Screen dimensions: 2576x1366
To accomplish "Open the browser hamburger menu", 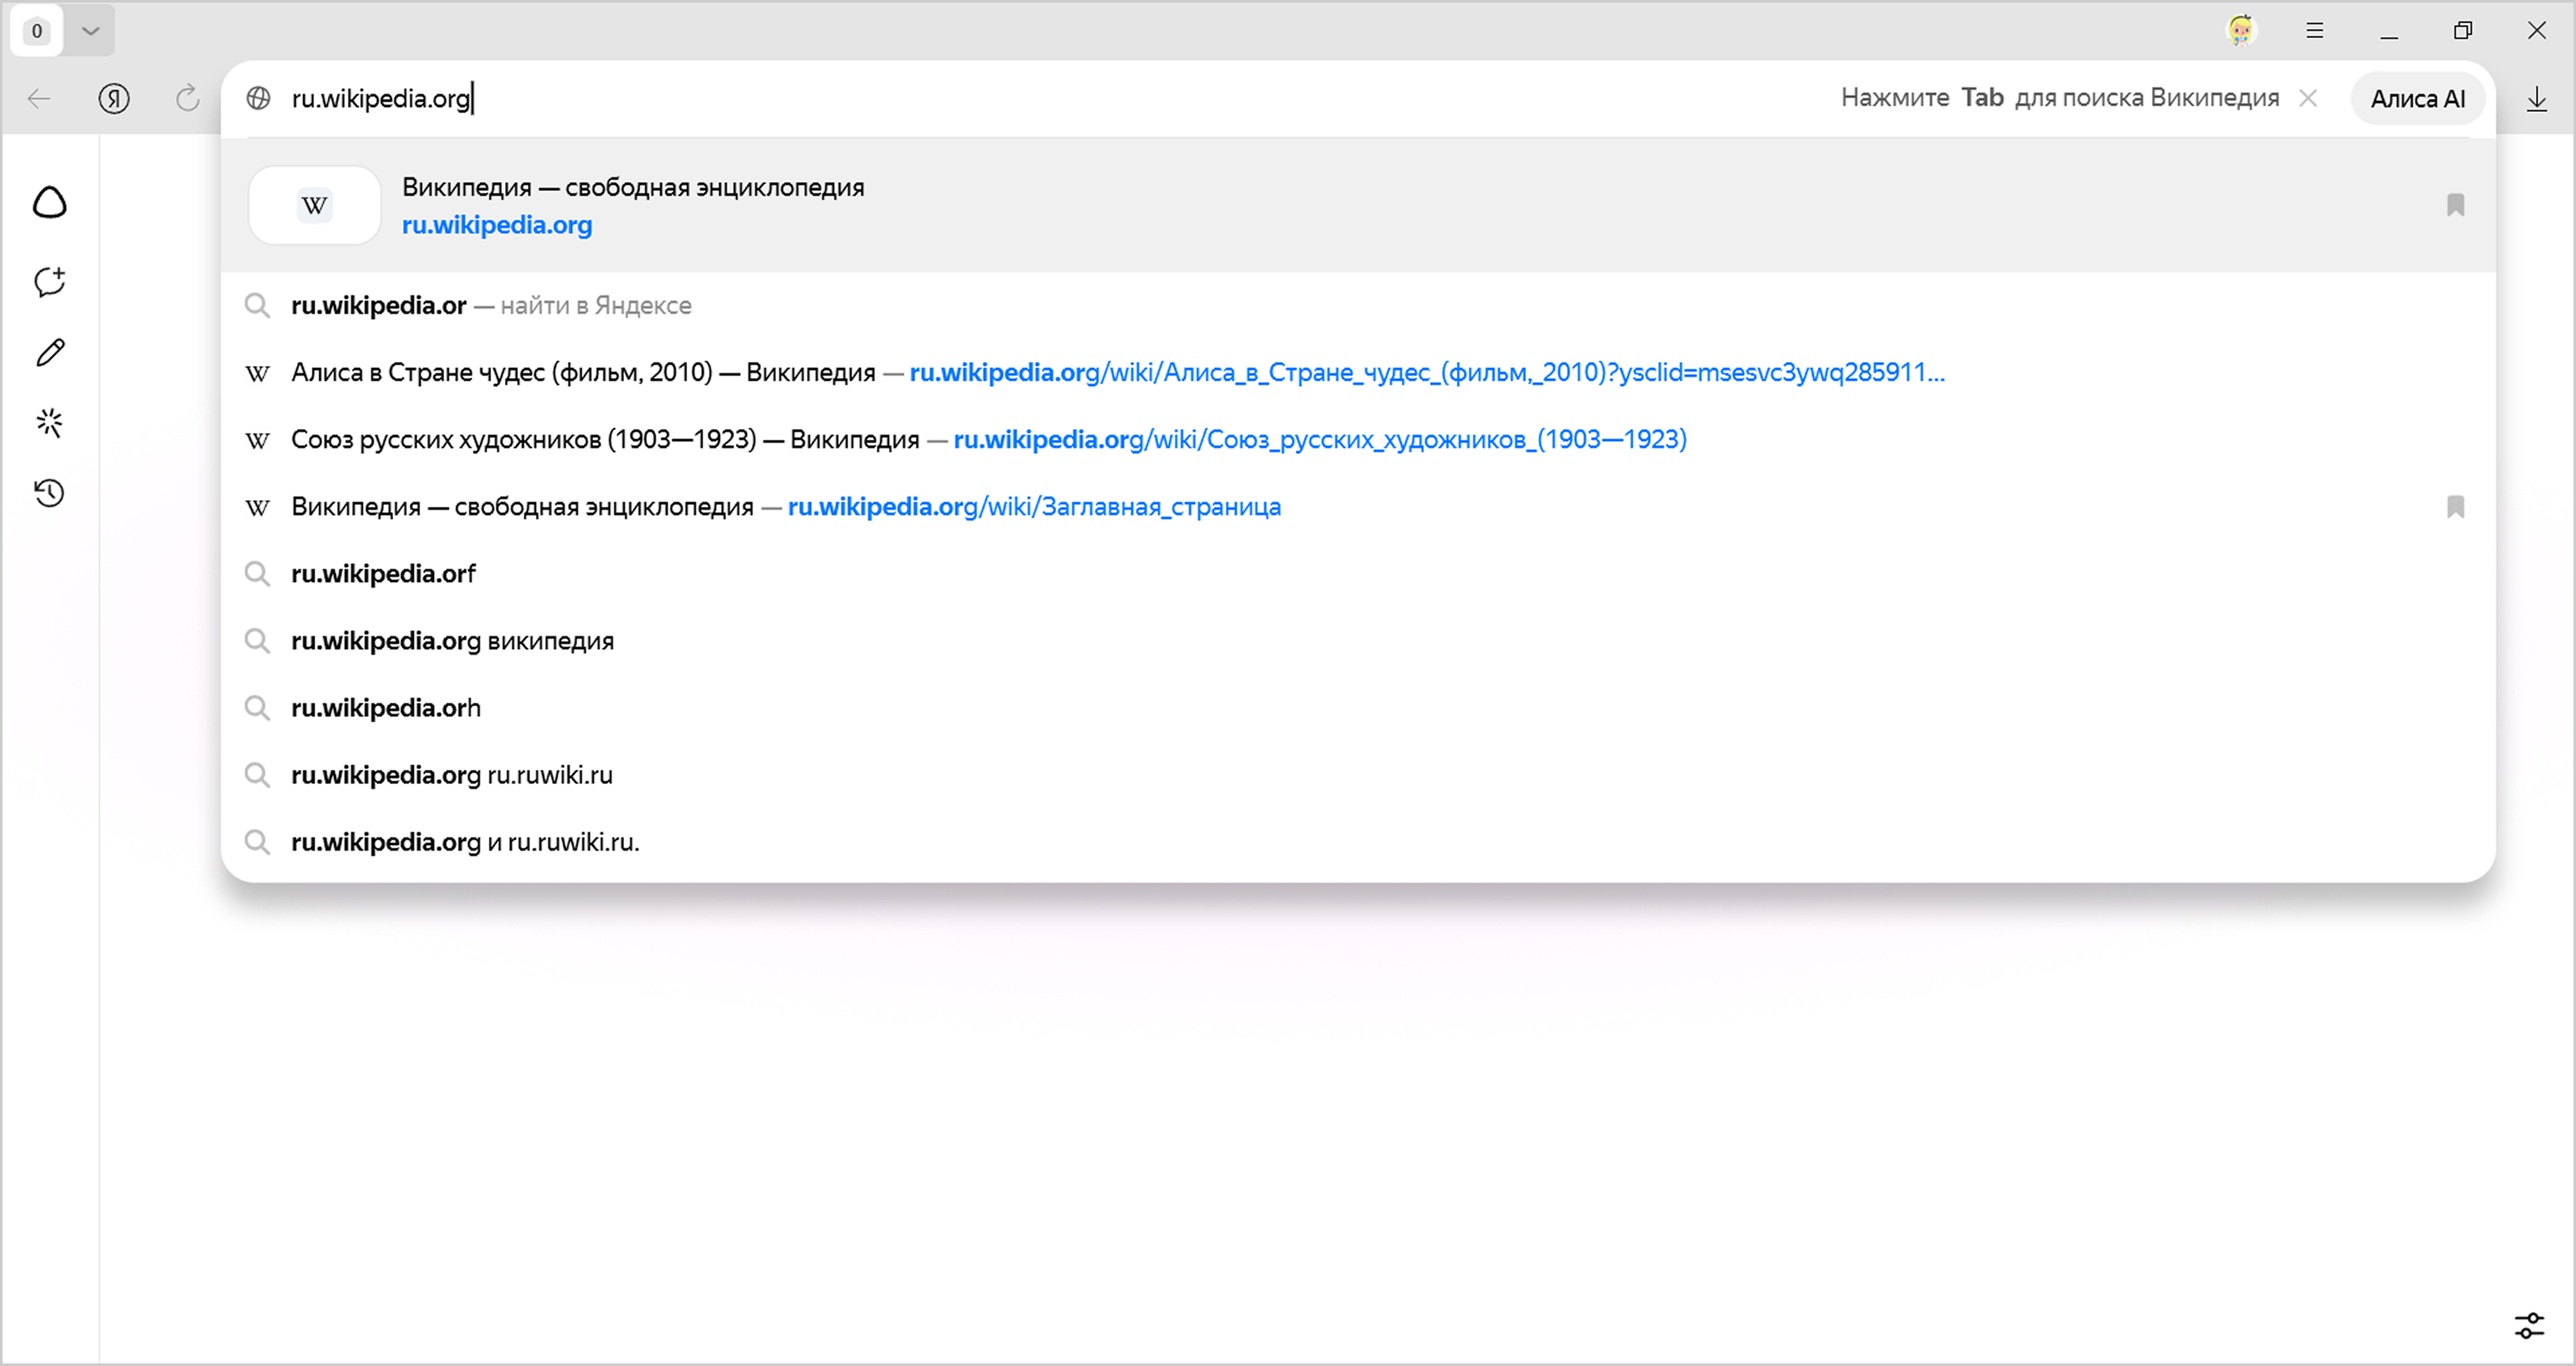I will pos(2315,31).
